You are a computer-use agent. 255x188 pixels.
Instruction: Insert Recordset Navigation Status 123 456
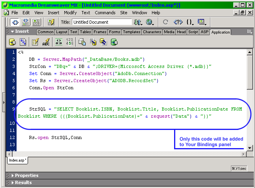[69, 42]
